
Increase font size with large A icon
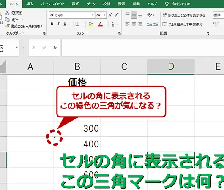point(110,15)
